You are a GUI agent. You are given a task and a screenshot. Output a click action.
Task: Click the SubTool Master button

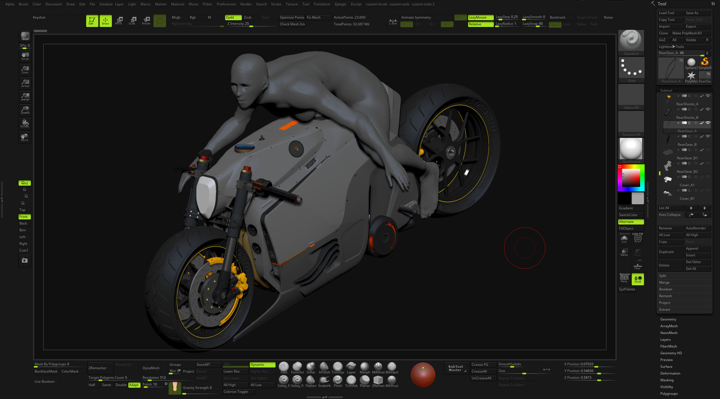(456, 368)
